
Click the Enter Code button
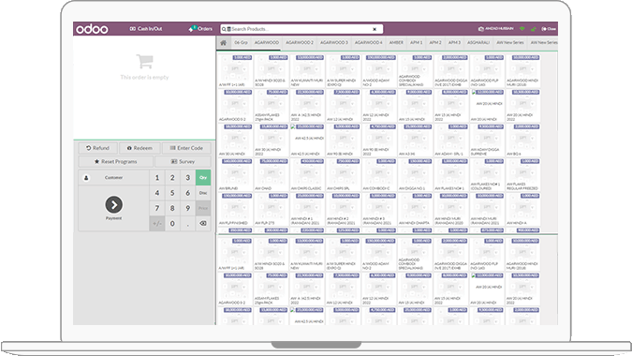point(186,148)
